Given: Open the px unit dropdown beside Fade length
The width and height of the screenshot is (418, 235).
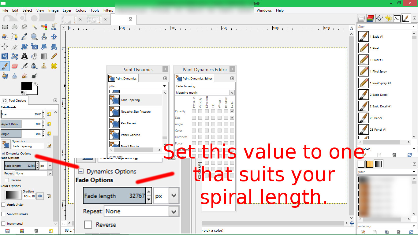Looking at the screenshot, I should [46, 166].
